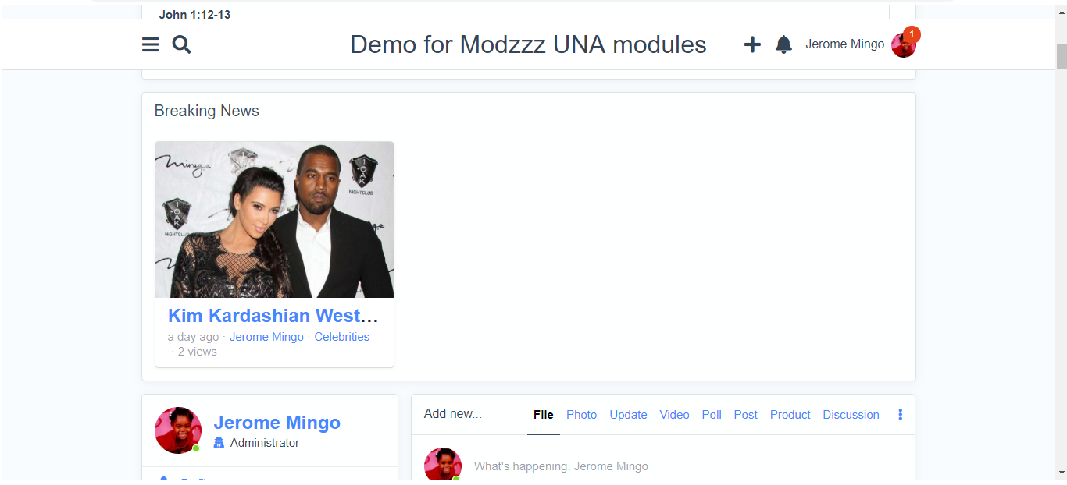This screenshot has height=485, width=1067.
Task: Switch to the Photo tab
Action: [x=581, y=415]
